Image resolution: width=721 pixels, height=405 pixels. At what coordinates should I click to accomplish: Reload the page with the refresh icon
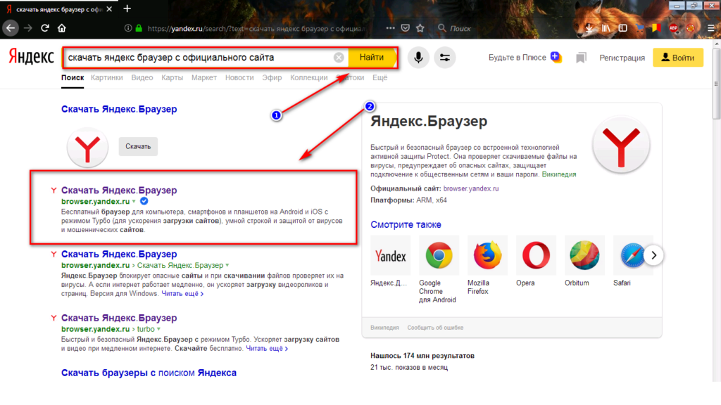pos(44,28)
